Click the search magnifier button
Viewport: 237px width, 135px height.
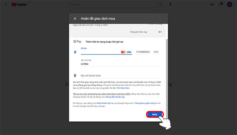[x=161, y=4]
